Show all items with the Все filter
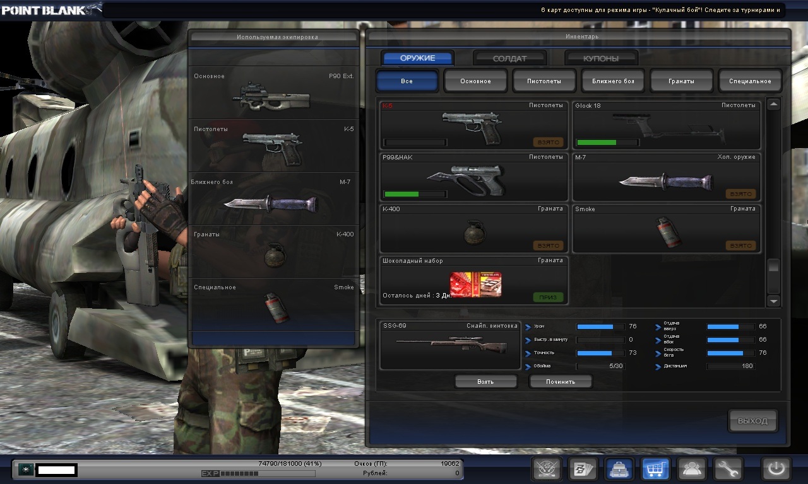This screenshot has height=484, width=808. (x=407, y=81)
